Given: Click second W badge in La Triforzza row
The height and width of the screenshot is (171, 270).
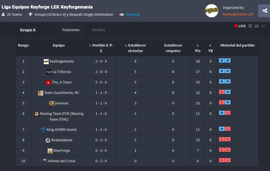Looking at the screenshot, I should point(228,71).
